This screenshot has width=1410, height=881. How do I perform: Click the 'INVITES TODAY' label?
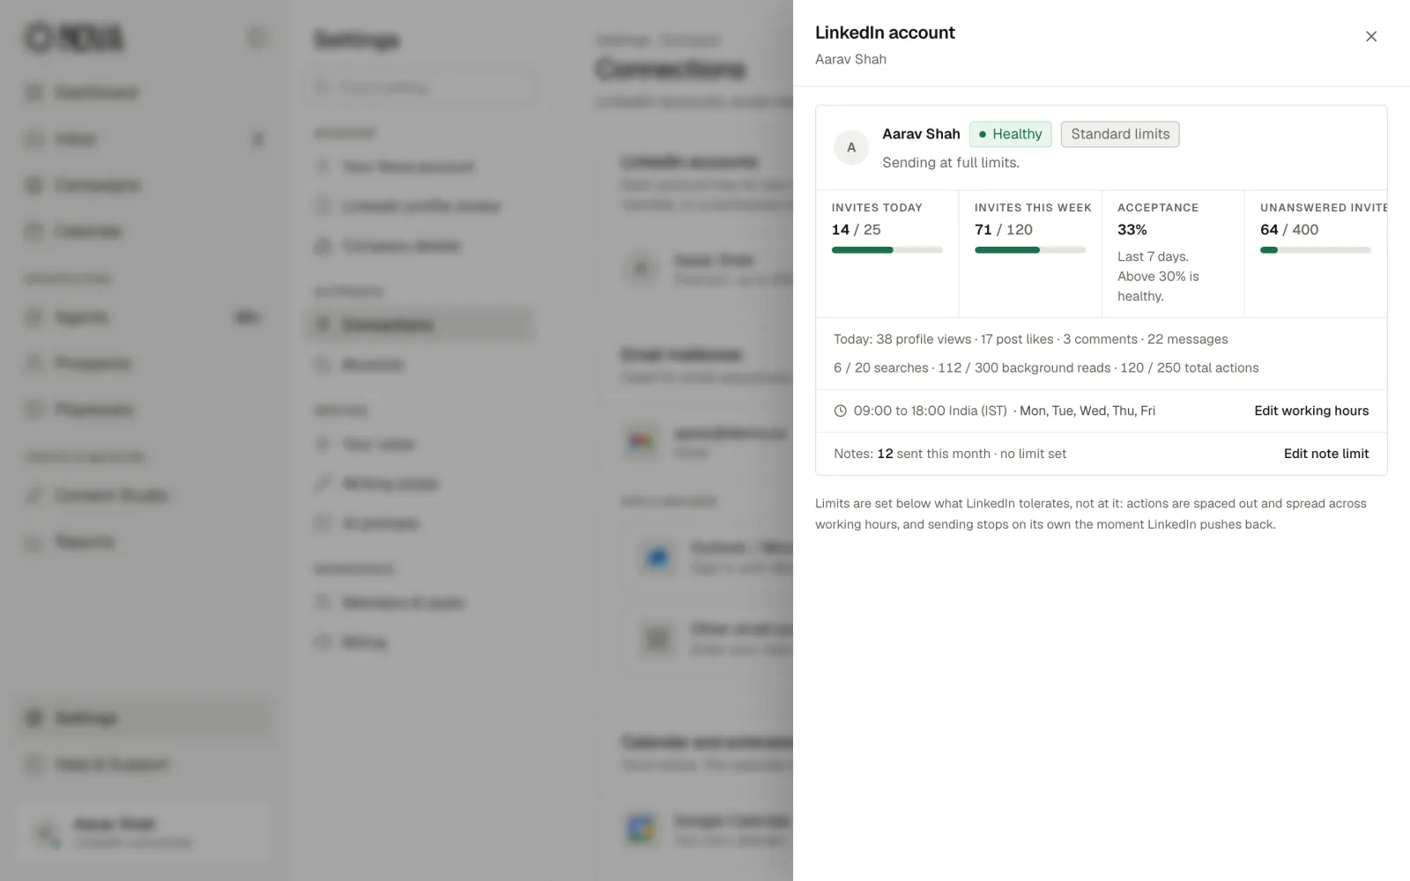(x=877, y=208)
